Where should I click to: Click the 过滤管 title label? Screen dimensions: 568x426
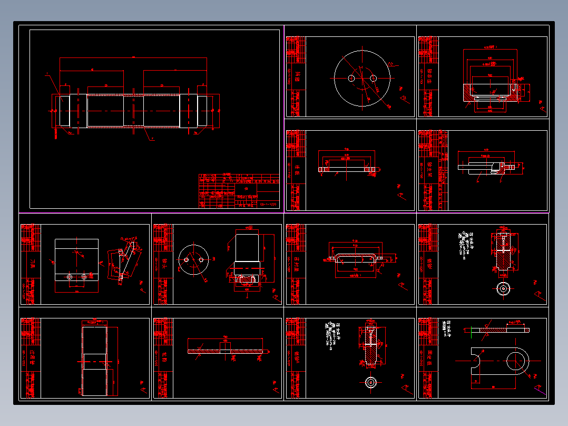coord(32,358)
